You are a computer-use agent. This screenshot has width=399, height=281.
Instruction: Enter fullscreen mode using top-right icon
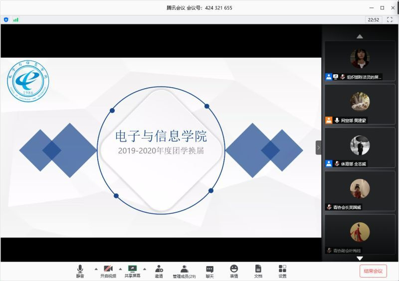(x=390, y=19)
